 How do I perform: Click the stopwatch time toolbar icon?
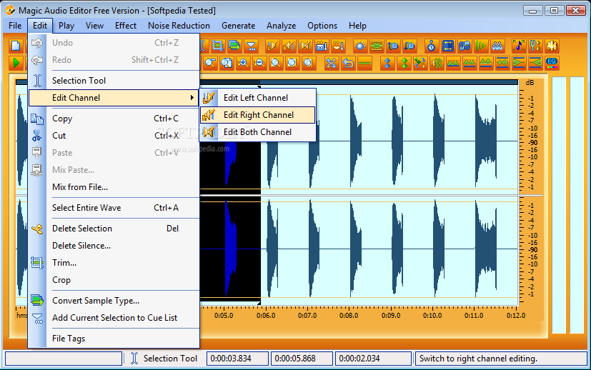tap(431, 46)
